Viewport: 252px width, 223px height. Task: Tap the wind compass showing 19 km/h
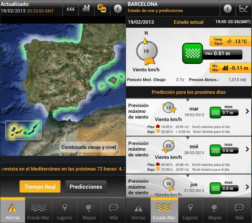click(147, 51)
